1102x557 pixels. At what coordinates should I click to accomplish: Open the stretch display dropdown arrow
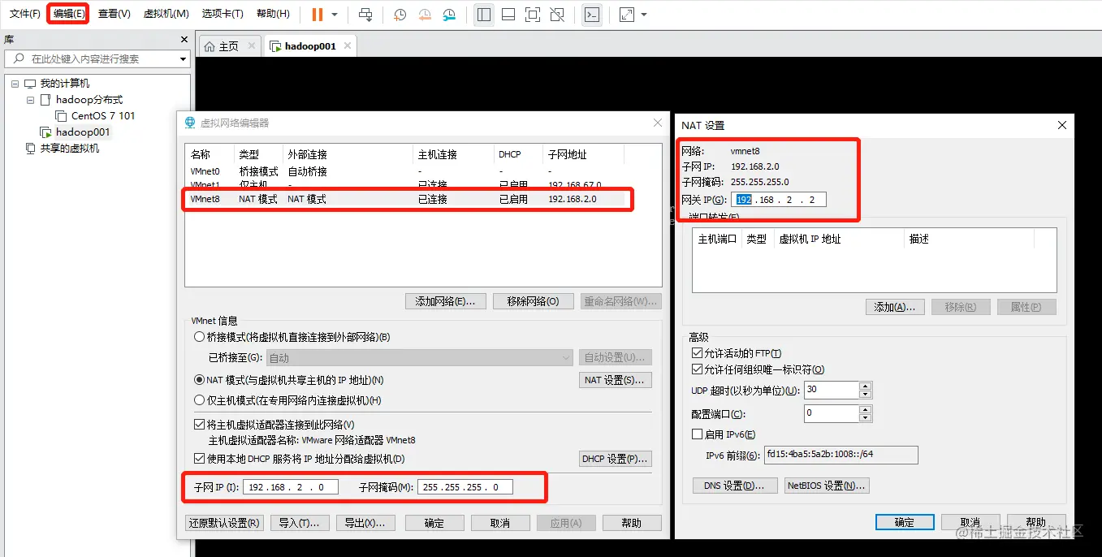click(x=644, y=15)
